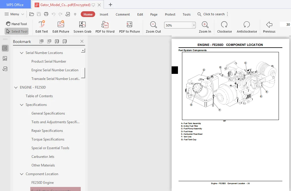This screenshot has width=291, height=191.
Task: Switch to the Tools tab
Action: (187, 14)
